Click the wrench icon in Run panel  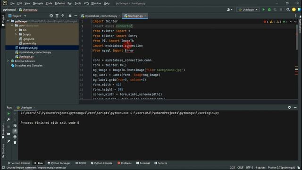tap(8, 119)
